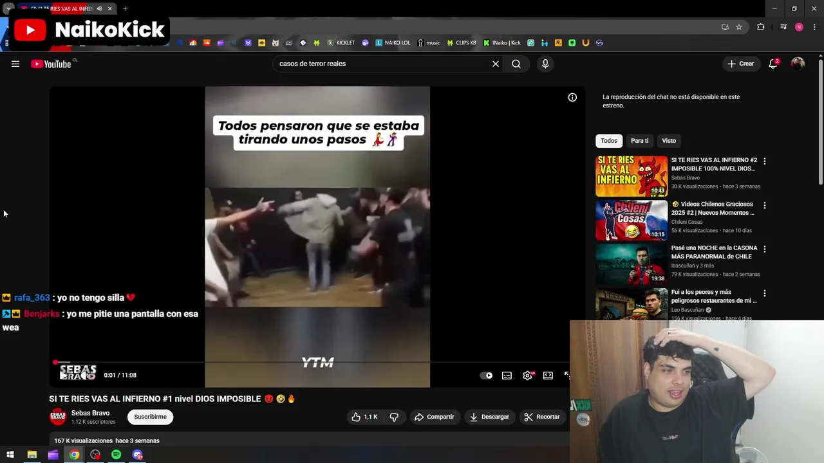This screenshot has width=824, height=463.
Task: Open the Crear upload menu
Action: [741, 64]
